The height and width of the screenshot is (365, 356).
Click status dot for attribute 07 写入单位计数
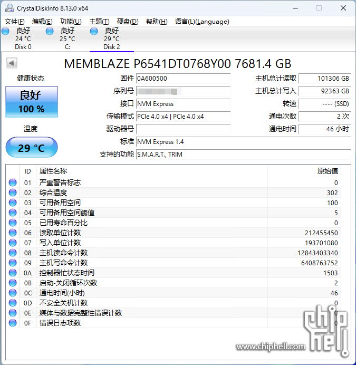[13, 243]
